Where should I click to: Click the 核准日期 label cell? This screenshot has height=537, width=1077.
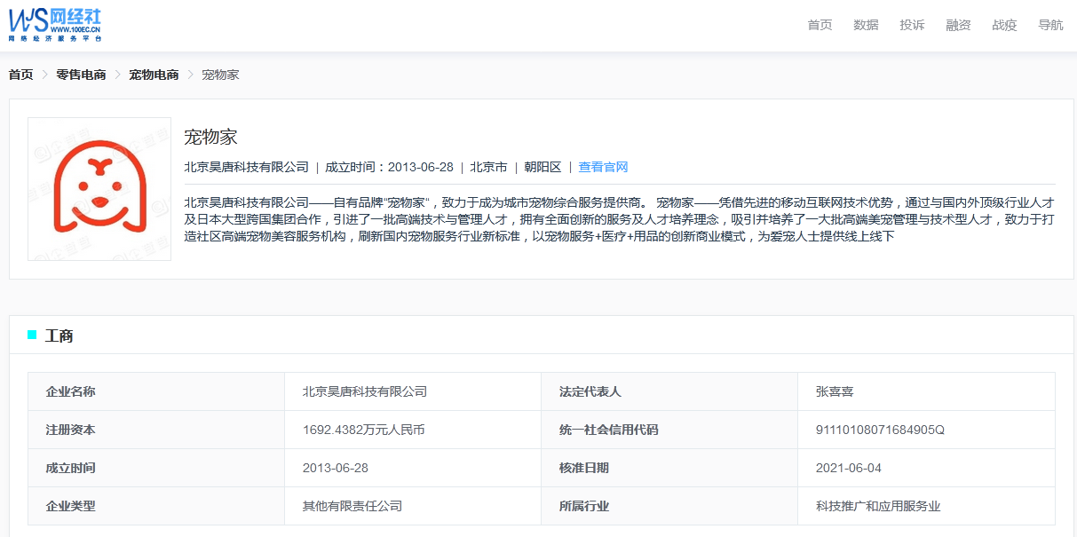669,468
